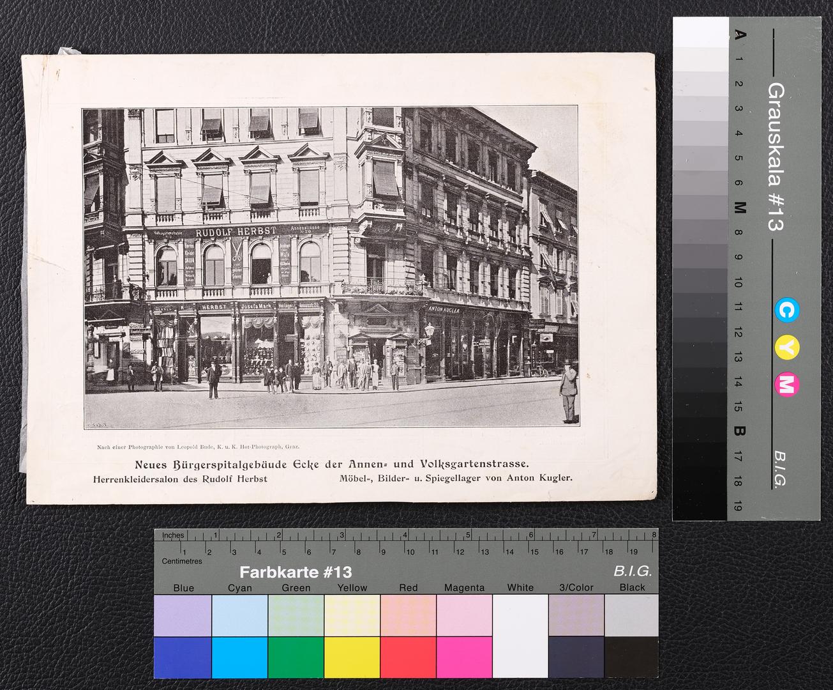Select the saturated magenta swatch
Viewport: 833px width, 690px height.
click(x=464, y=657)
